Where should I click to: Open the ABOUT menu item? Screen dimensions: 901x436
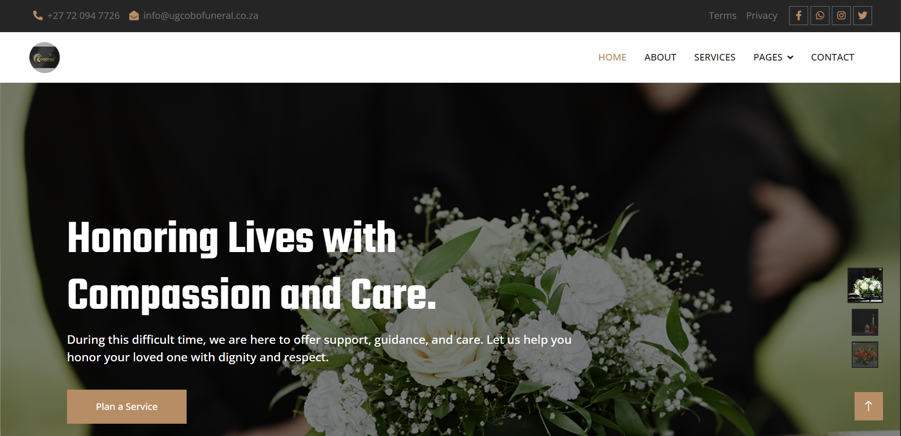660,57
